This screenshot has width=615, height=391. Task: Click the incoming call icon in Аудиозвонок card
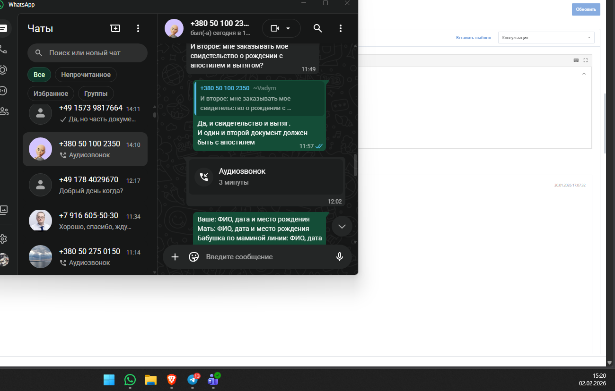coord(204,177)
